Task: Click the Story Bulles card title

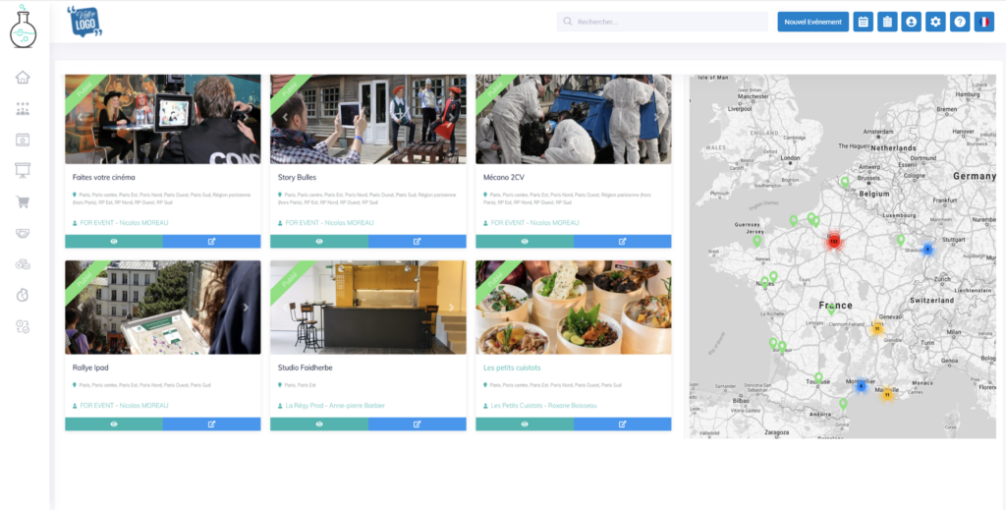Action: point(297,177)
